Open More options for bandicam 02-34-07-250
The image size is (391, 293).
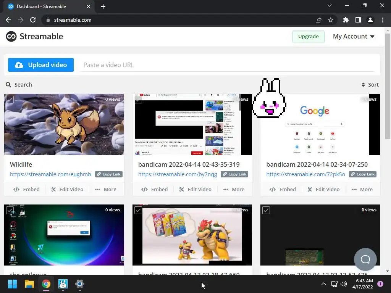tap(362, 189)
